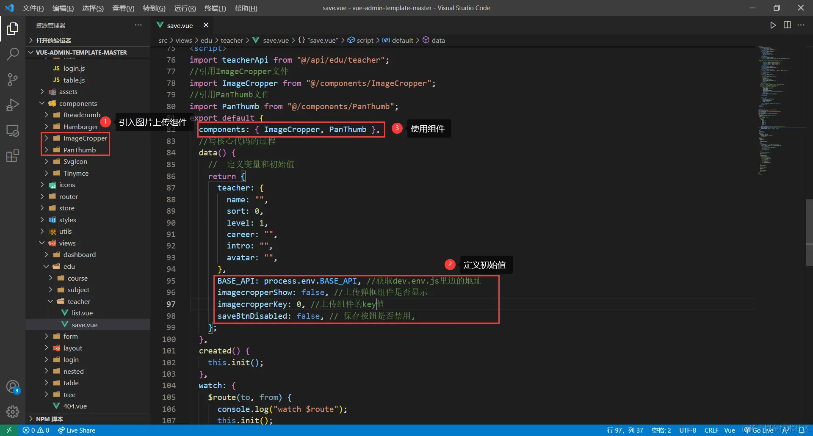Click the run code play icon
Viewport: 813px width, 436px height.
pyautogui.click(x=773, y=25)
